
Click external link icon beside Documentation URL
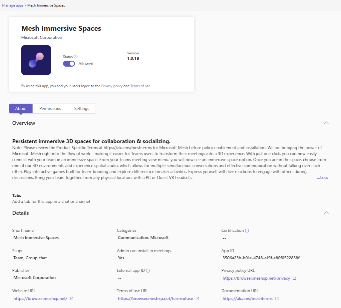[x=277, y=299]
